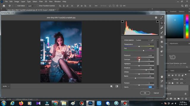Click the Temperature slider handle
This screenshot has height=106, width=190.
click(x=139, y=46)
